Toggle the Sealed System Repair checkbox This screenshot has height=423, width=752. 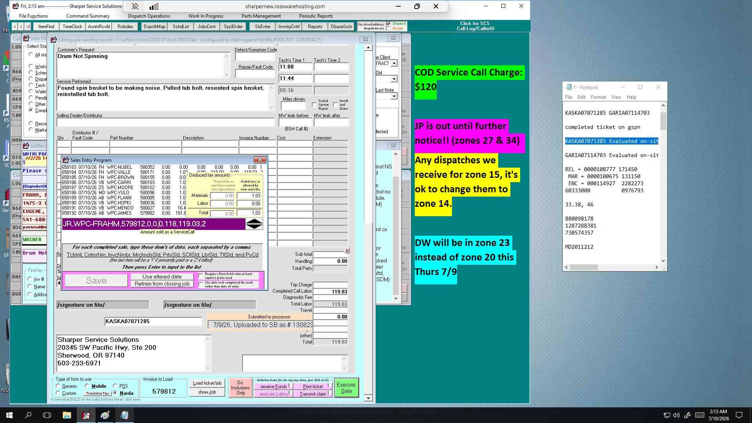tap(314, 105)
